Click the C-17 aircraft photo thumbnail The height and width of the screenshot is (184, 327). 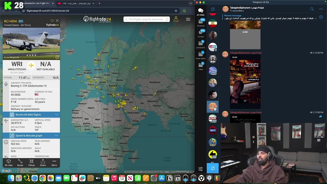tap(31, 42)
